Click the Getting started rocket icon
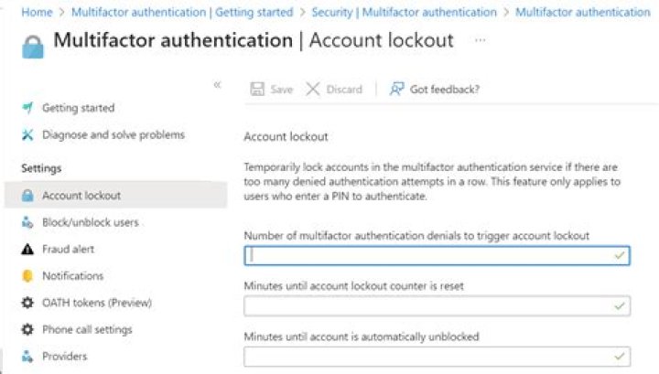Screen dimensions: 659x374 coord(27,108)
